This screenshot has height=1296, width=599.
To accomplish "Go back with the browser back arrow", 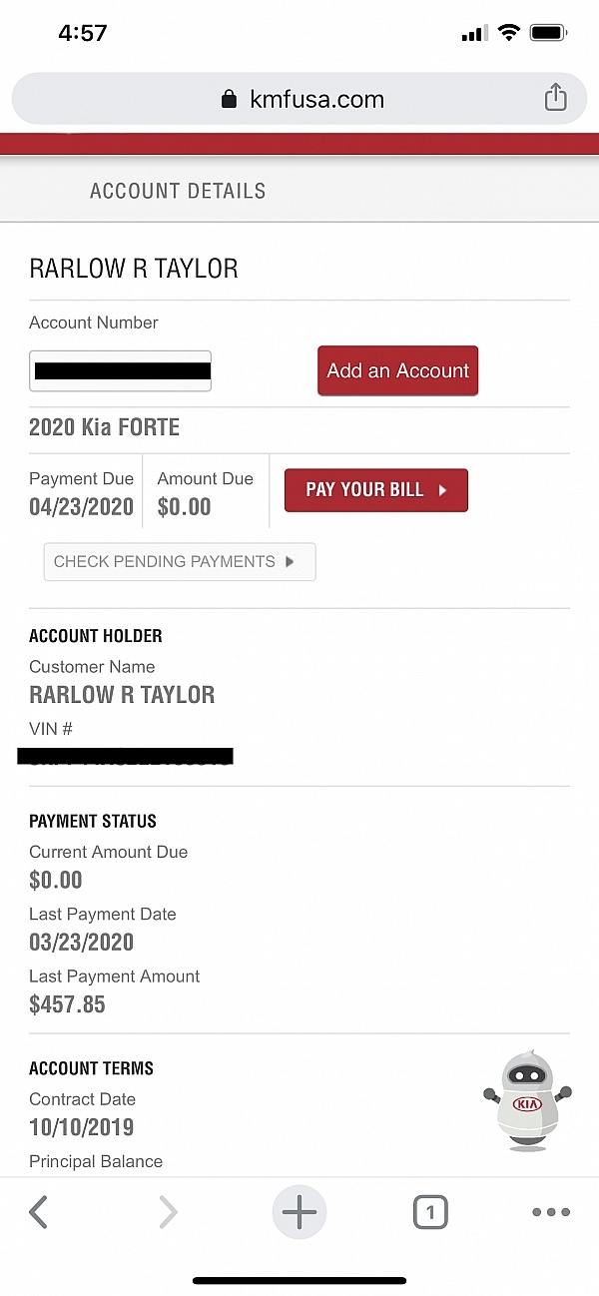I will [38, 1212].
